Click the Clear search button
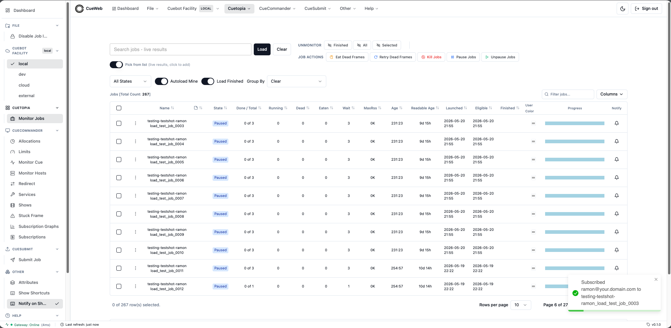Image resolution: width=671 pixels, height=328 pixels. click(x=282, y=49)
